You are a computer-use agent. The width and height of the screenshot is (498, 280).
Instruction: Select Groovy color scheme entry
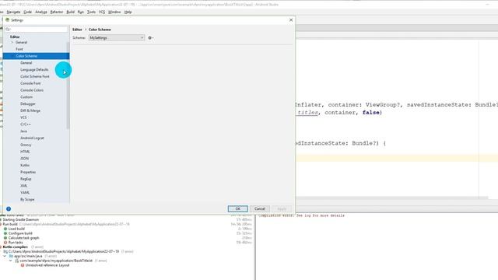[26, 145]
